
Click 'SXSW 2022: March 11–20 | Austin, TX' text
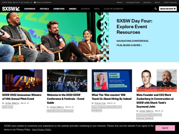[x=17, y=2]
